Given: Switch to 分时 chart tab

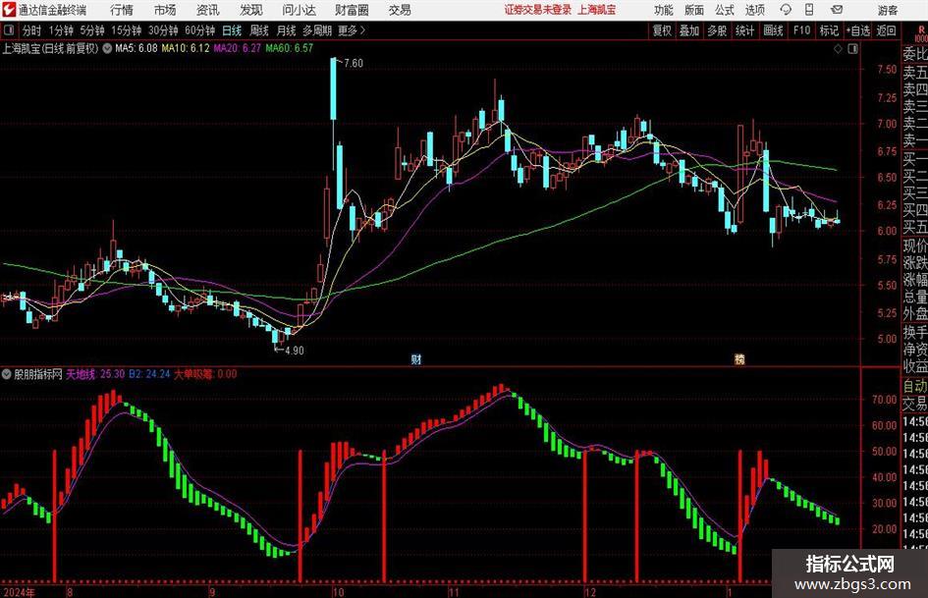Looking at the screenshot, I should point(32,30).
